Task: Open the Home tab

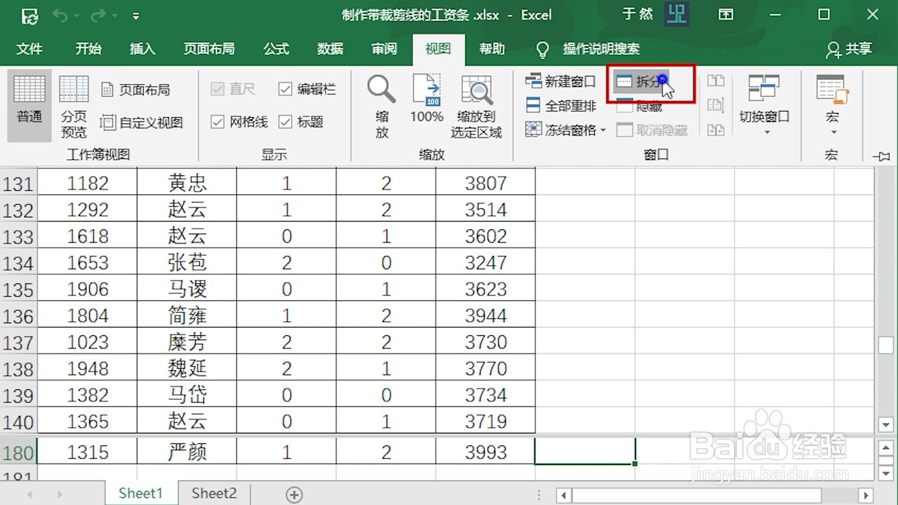Action: pos(88,49)
